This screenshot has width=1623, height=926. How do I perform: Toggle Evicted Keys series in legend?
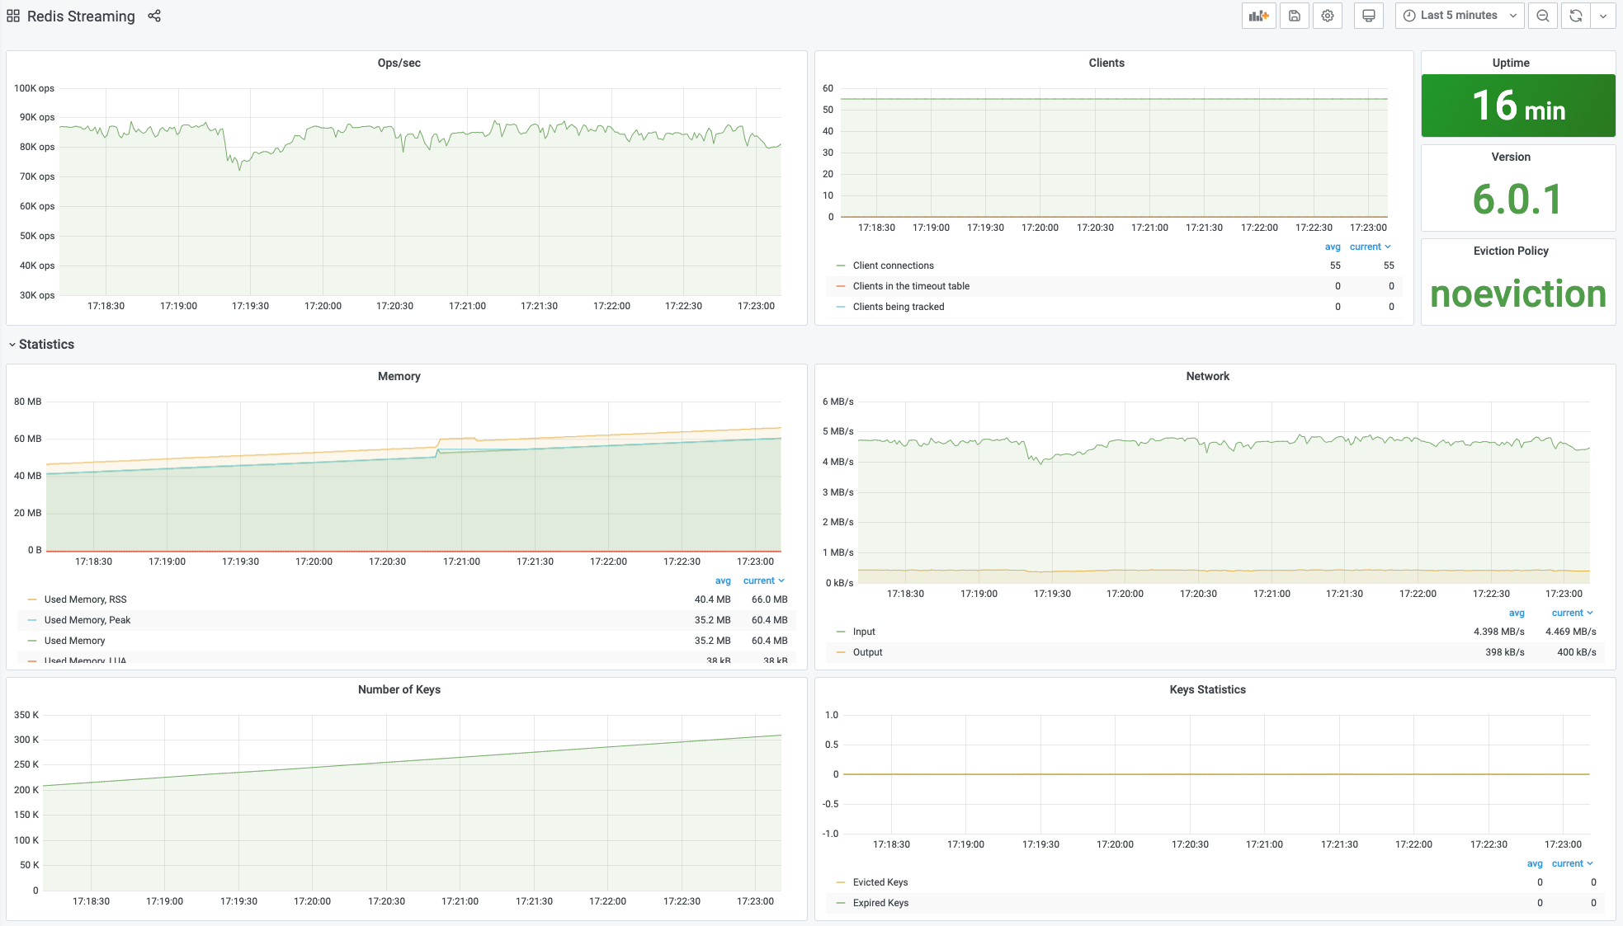click(880, 882)
